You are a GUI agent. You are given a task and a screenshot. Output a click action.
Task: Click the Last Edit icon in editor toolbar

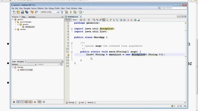[x=81, y=20]
